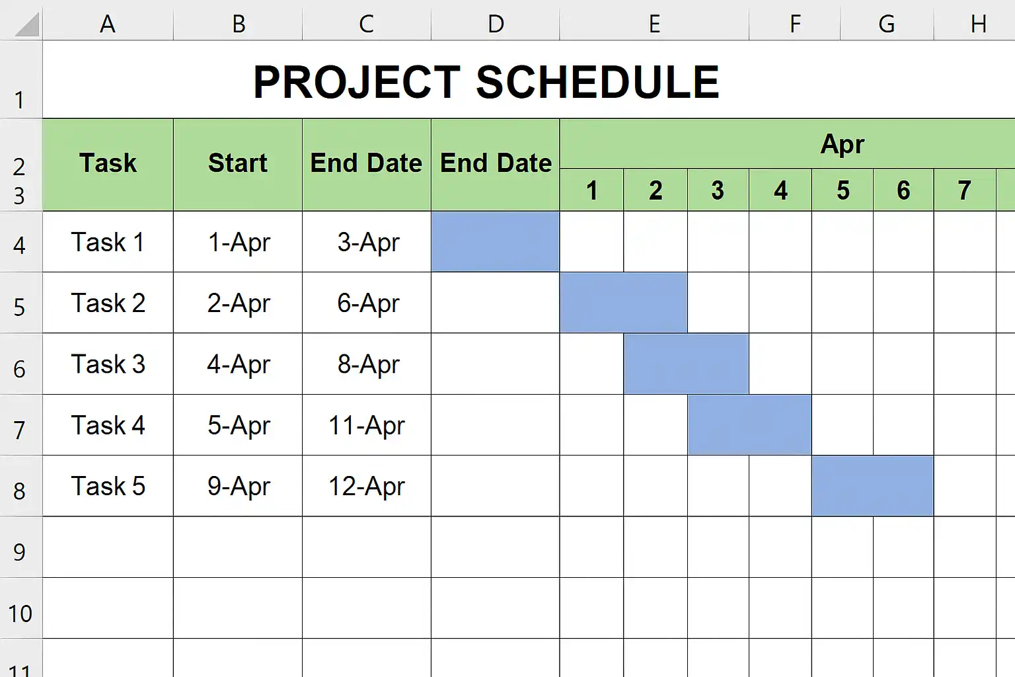This screenshot has height=677, width=1015.
Task: Select the green Task header cell
Action: [x=108, y=164]
